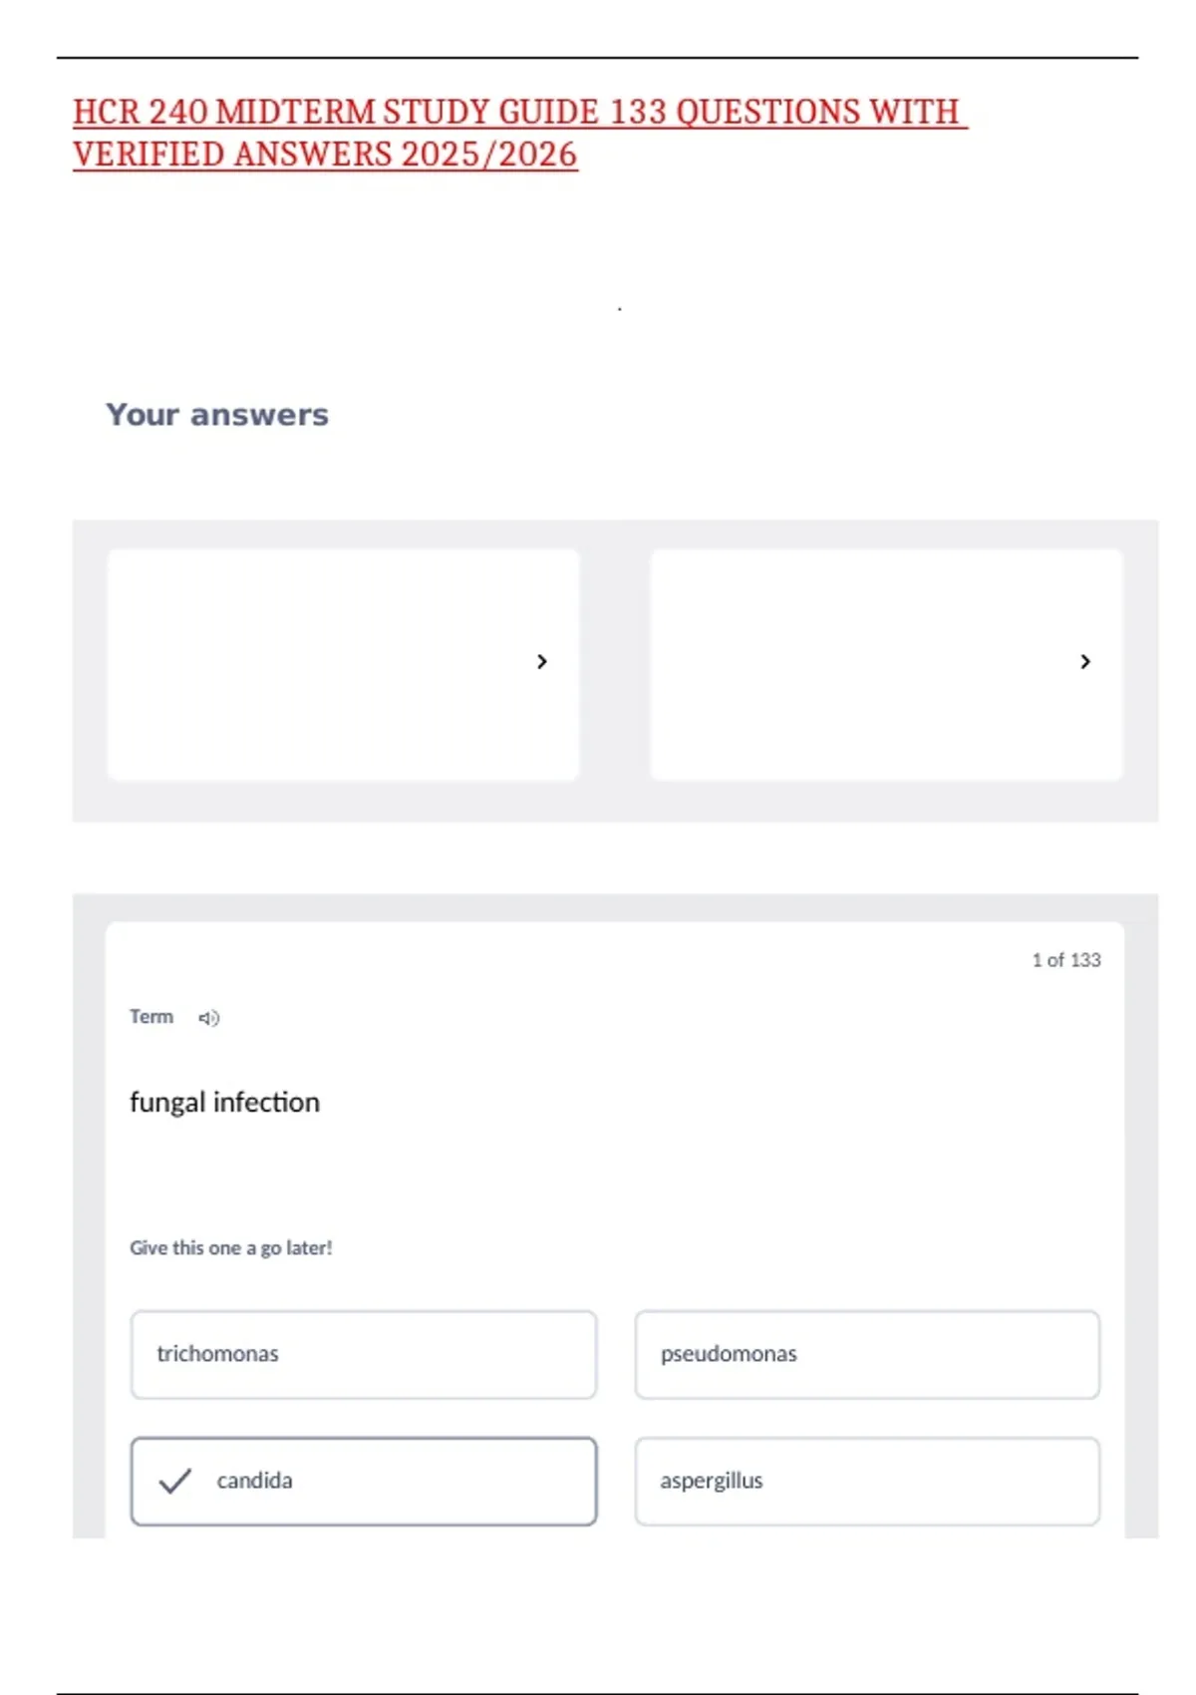Select the fungal infection term text
Viewport: 1196px width, 1695px height.
[225, 1102]
